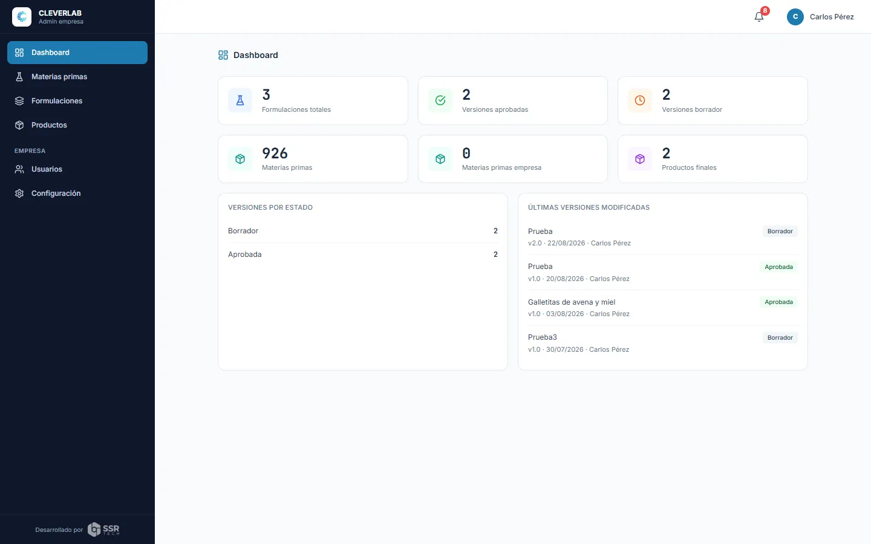The image size is (871, 544).
Task: Click the checkmark icon on Versiones aprobadas card
Action: tap(440, 100)
